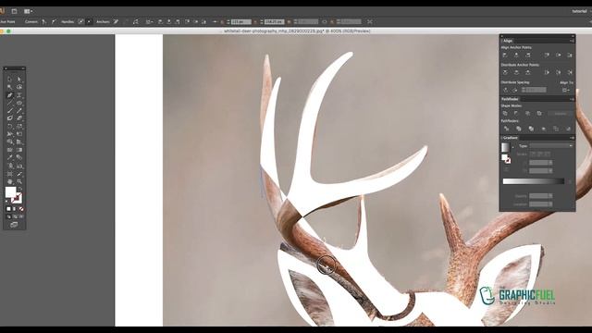Select the Eyedropper tool
The height and width of the screenshot is (333, 592).
pos(10,157)
